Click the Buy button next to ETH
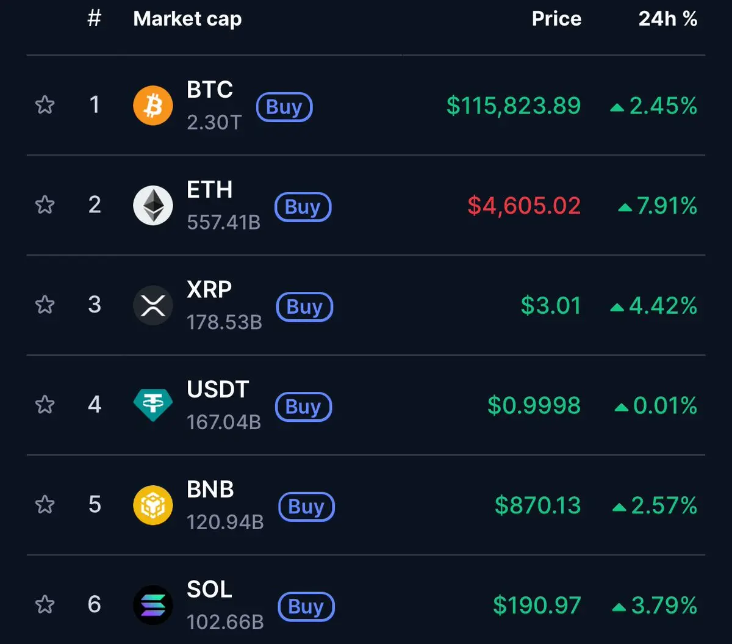Screen dimensions: 732x644 coord(303,208)
